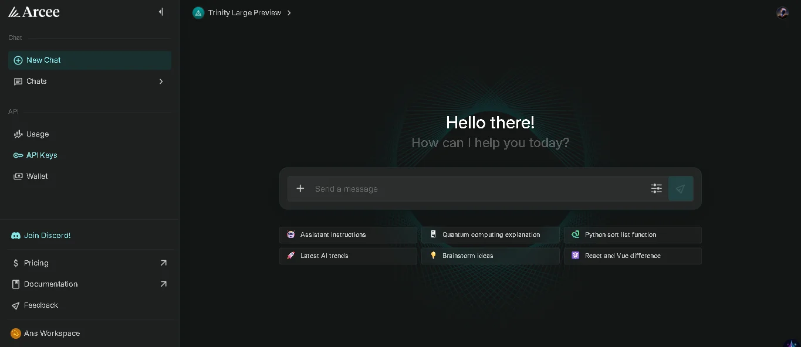The image size is (801, 347).
Task: Click the atom icon on React and Vue
Action: point(575,256)
